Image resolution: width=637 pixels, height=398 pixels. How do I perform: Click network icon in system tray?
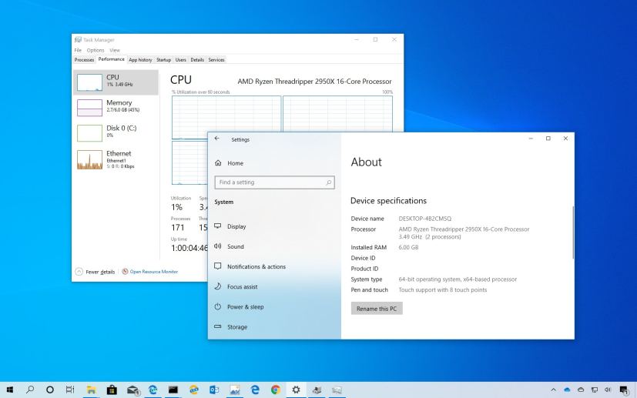pos(595,390)
